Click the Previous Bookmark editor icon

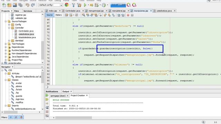tap(105, 15)
